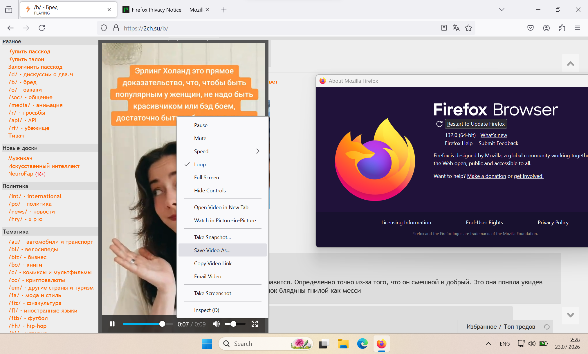Open the Топ тредов panel link
Viewport: 588px width, 354px height.
(519, 327)
